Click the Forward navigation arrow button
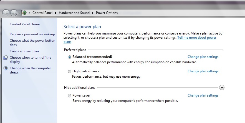245x123 pixels. click(x=14, y=13)
